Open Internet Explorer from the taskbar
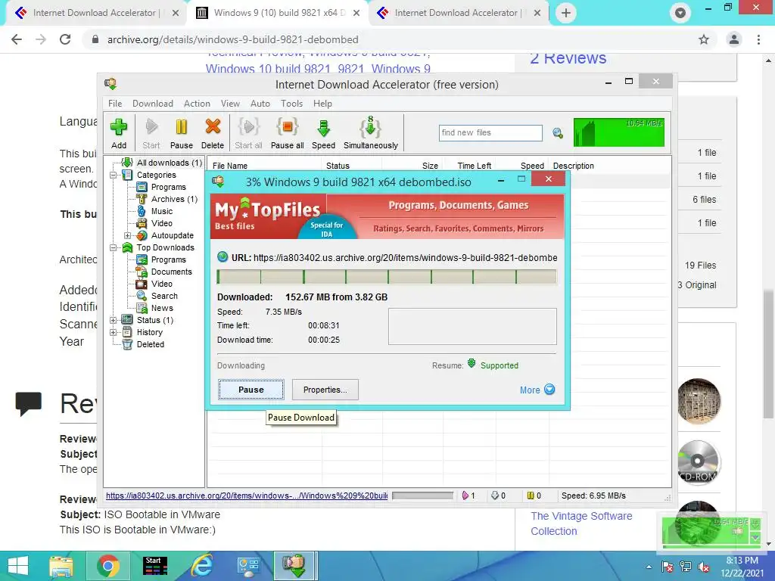This screenshot has height=581, width=775. (202, 566)
